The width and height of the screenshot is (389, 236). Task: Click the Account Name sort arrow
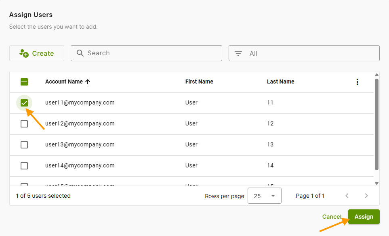[88, 82]
